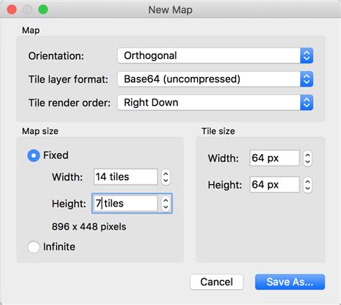
Task: Decrease tile height with stepper down arrow
Action: click(x=307, y=188)
